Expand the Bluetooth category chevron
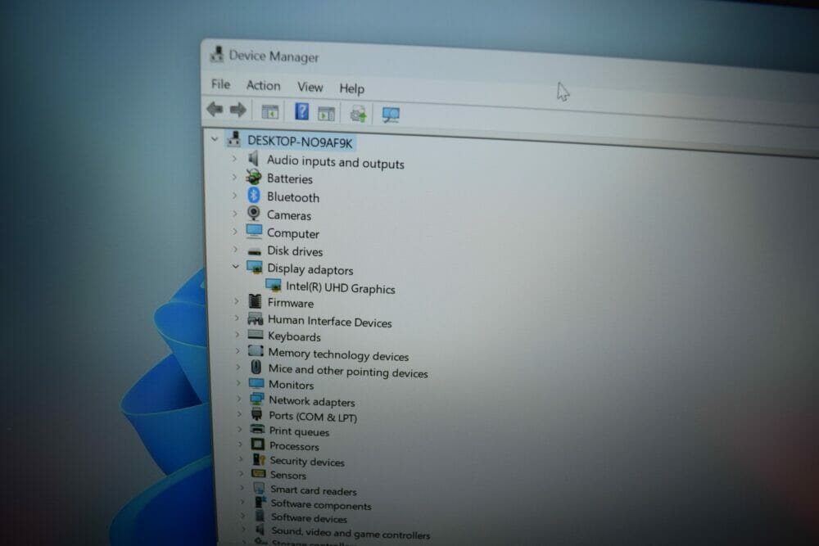 click(234, 195)
